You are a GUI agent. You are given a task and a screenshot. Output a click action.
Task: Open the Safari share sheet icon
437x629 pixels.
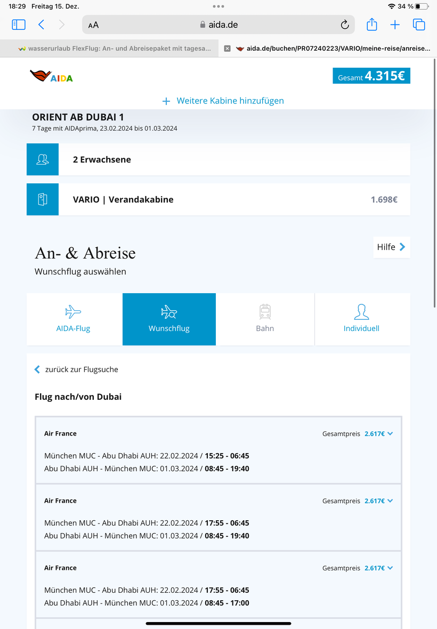pyautogui.click(x=372, y=25)
